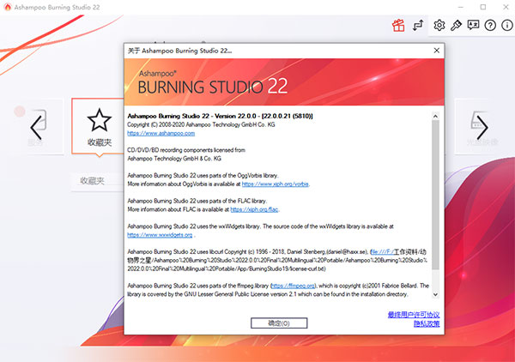Click the scrollbar up arrow in About text
515x362 pixels.
435,116
